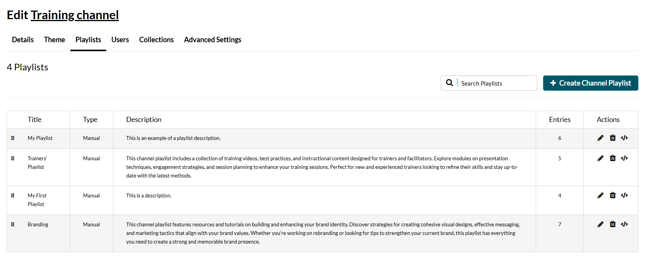Click the search magnifier icon
647x258 pixels.
click(x=450, y=83)
